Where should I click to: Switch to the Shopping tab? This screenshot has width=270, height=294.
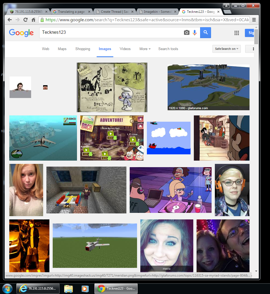point(83,49)
